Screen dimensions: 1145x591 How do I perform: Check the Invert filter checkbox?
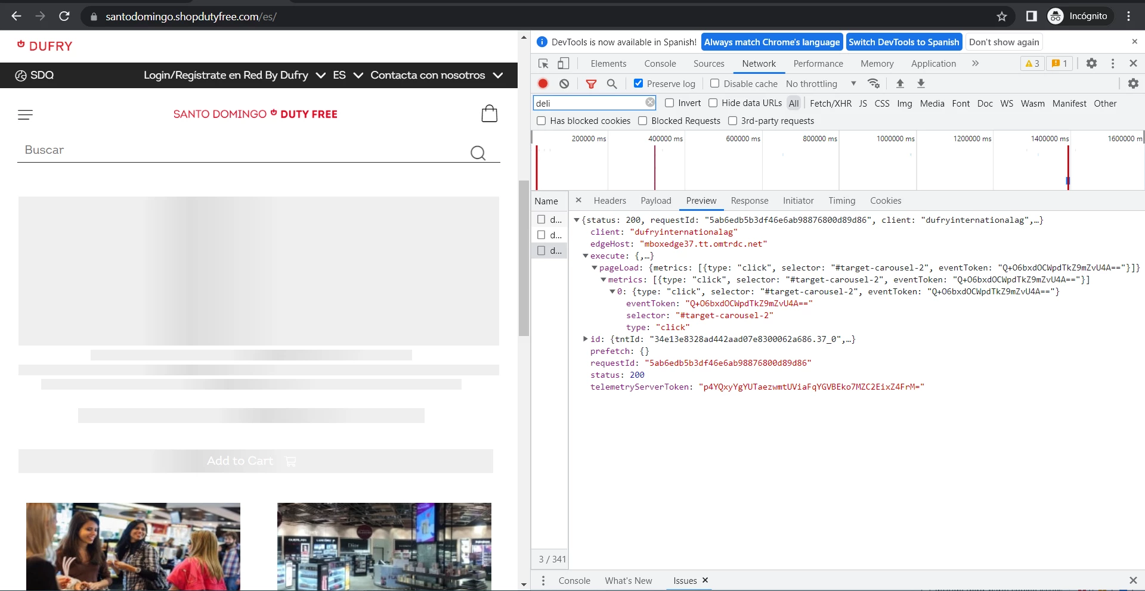point(669,103)
